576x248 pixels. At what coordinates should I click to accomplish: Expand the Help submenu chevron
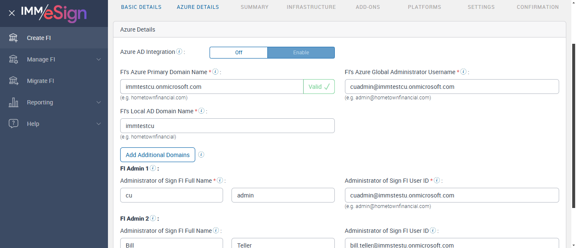click(99, 124)
